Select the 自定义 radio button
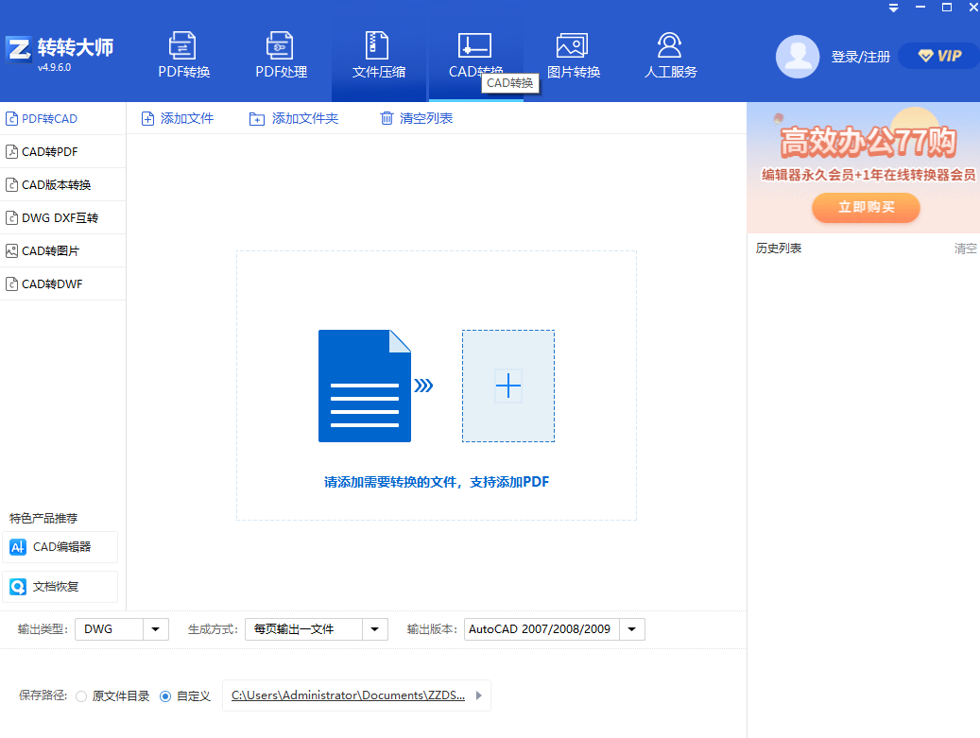The width and height of the screenshot is (980, 738). coord(165,696)
